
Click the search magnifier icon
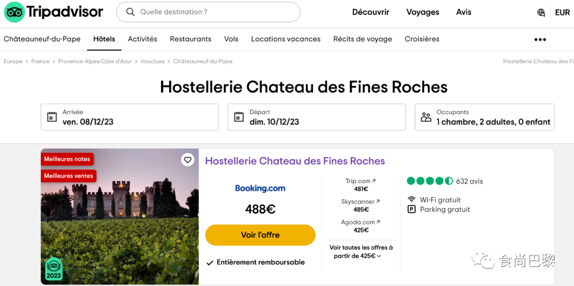130,12
